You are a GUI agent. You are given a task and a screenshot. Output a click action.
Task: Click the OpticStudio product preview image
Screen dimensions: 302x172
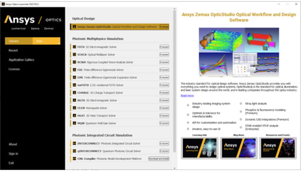click(x=239, y=52)
